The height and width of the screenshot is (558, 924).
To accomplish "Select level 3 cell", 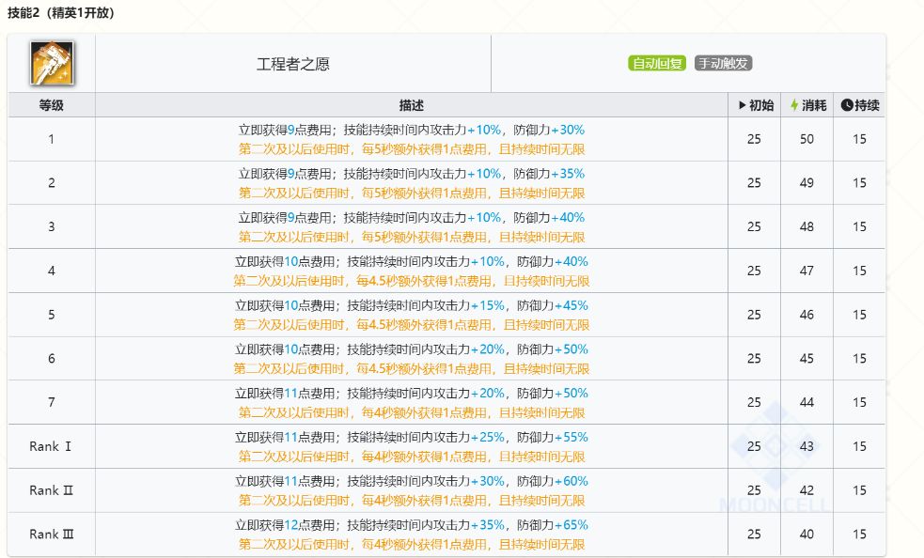I will pos(52,226).
